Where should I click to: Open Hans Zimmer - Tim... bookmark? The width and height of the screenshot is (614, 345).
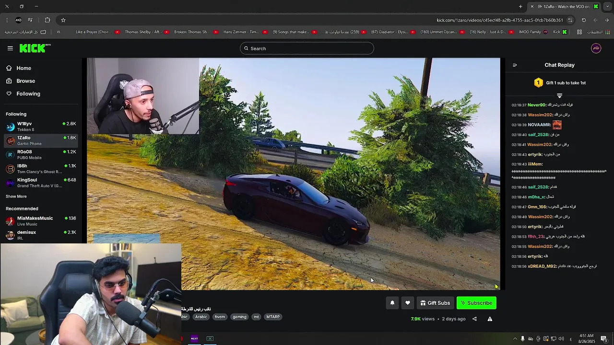(x=246, y=32)
